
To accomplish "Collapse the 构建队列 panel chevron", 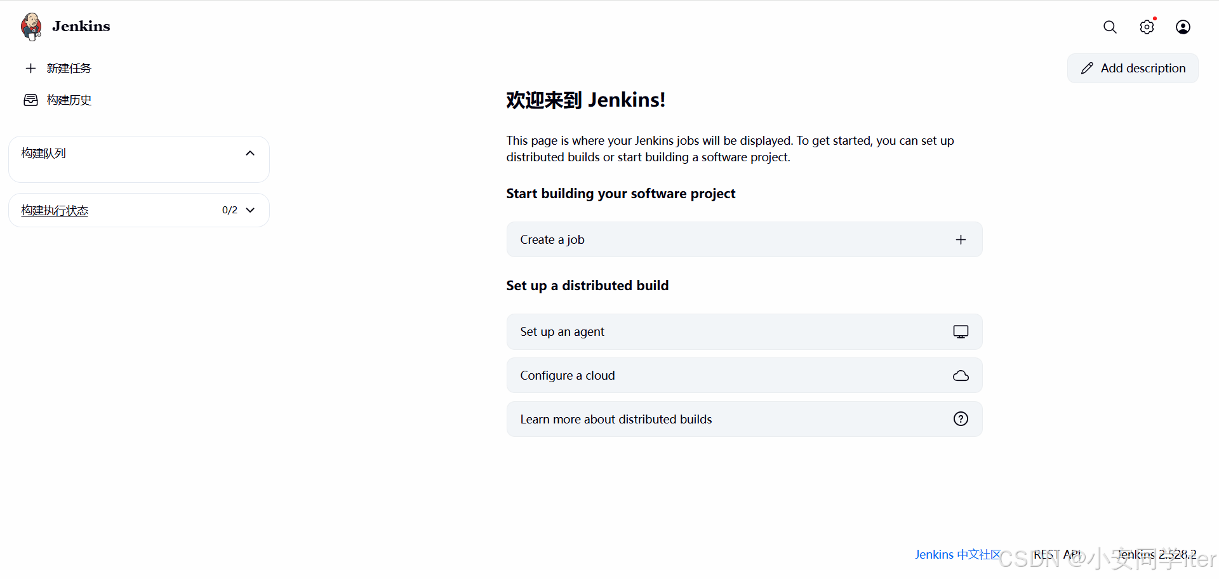I will point(250,153).
